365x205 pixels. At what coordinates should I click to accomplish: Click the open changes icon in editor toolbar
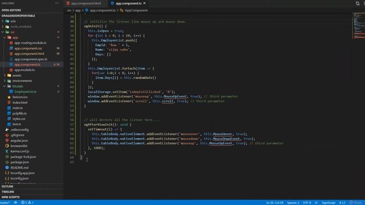(x=358, y=3)
